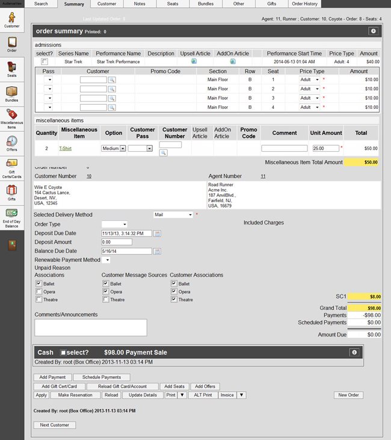This screenshot has height=440, width=391.
Task: Toggle Opera under Customer Message Sources
Action: point(106,291)
